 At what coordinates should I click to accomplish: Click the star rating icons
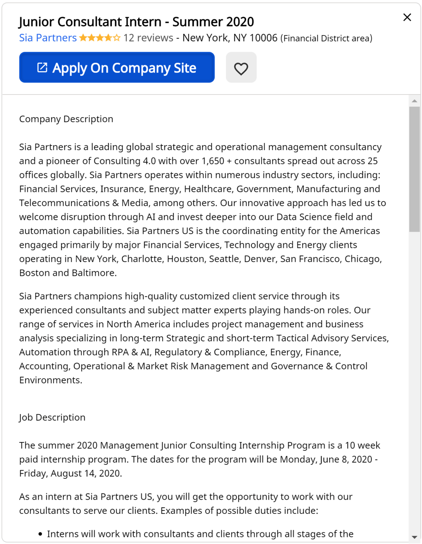coord(99,38)
